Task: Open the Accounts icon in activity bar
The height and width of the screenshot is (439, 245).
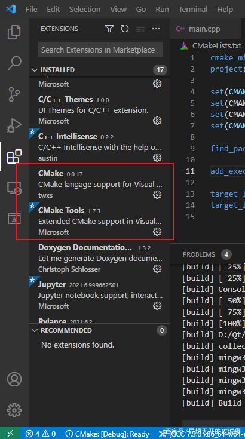Action: click(14, 379)
